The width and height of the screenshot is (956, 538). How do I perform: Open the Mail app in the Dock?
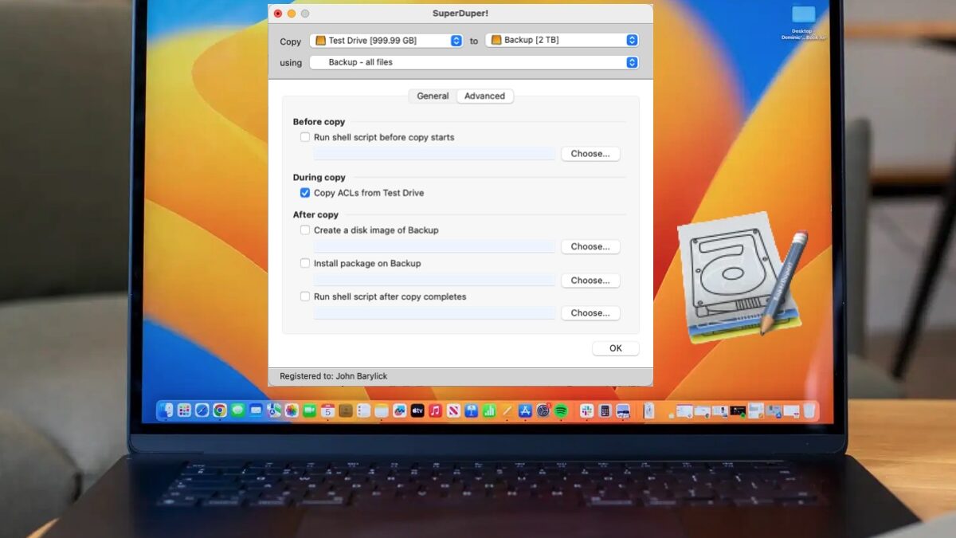(x=256, y=410)
